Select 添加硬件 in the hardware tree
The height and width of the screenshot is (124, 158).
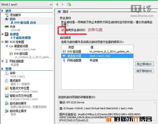[x=15, y=15]
